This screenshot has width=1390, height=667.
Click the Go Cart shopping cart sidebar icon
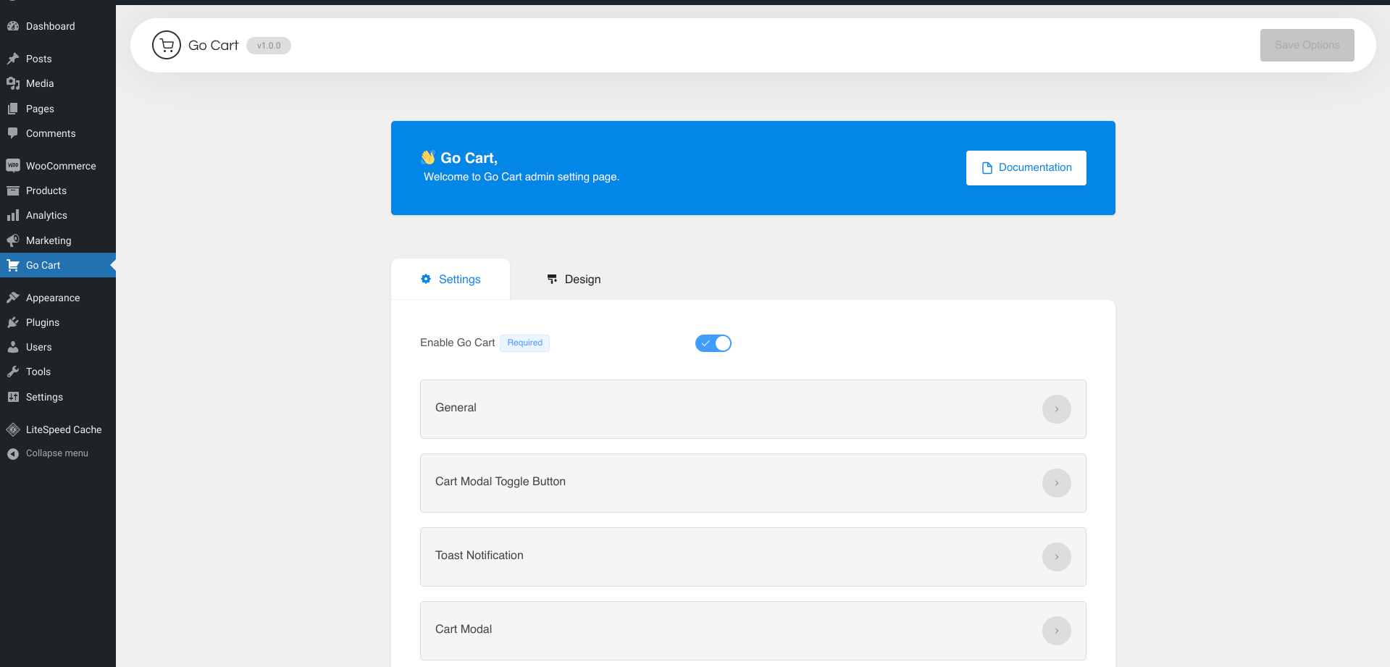click(x=13, y=265)
